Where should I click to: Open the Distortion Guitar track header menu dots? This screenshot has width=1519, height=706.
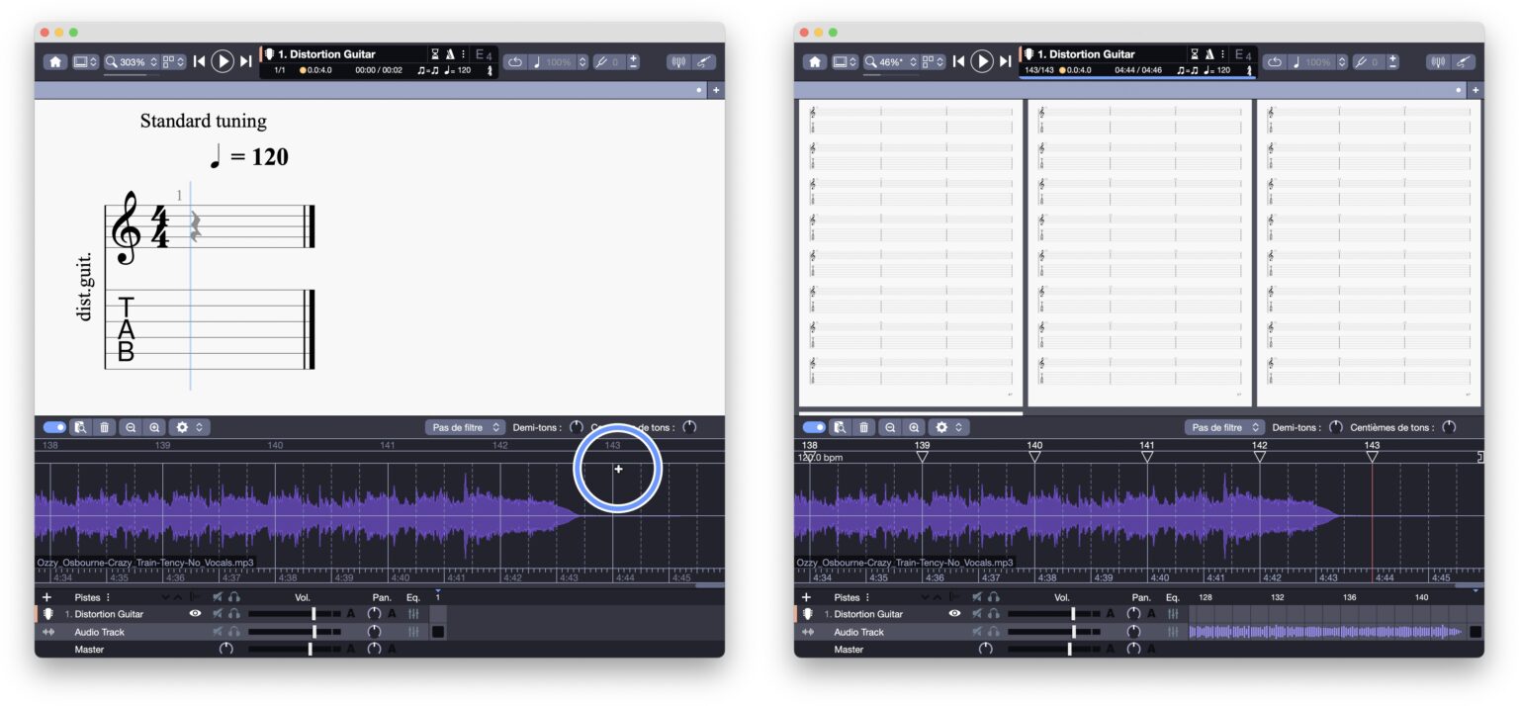click(x=465, y=53)
